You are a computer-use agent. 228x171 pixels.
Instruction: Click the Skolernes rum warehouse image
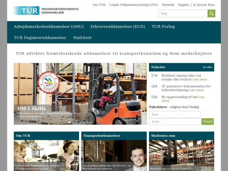pos(182,155)
